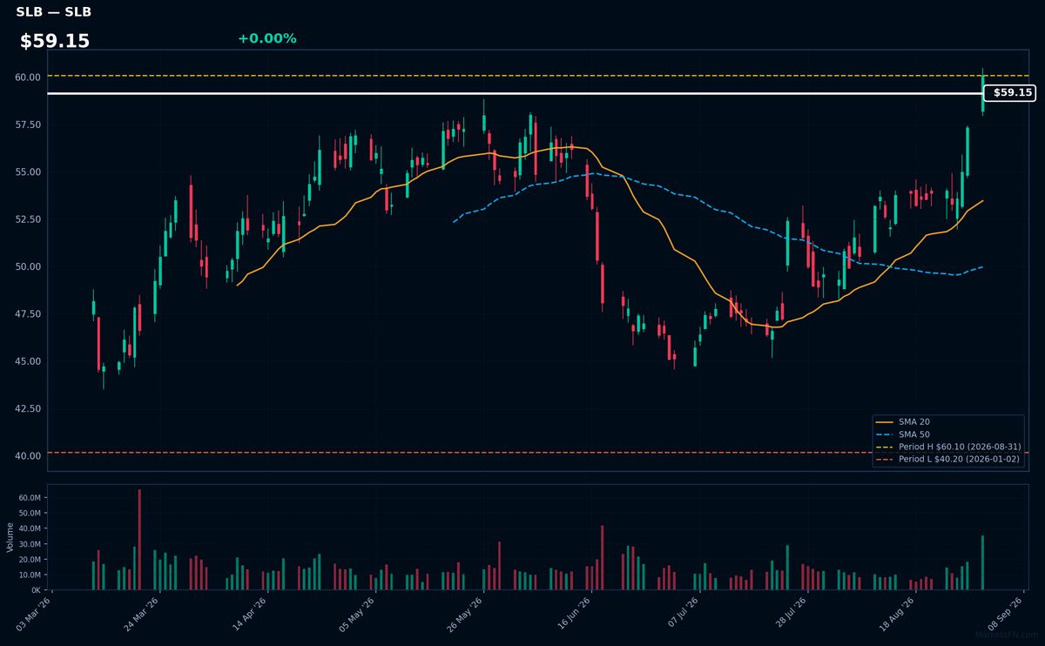Viewport: 1045px width, 646px height.
Task: Click the 60.00 price axis label
Action: click(28, 77)
